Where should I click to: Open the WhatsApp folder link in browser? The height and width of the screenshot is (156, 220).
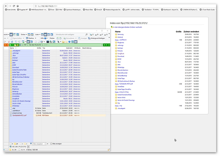[x=121, y=67]
